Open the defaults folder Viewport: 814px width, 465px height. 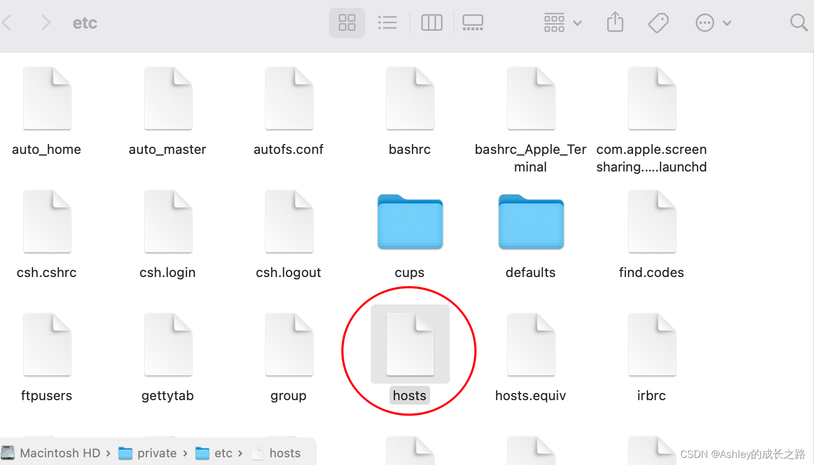pyautogui.click(x=531, y=222)
